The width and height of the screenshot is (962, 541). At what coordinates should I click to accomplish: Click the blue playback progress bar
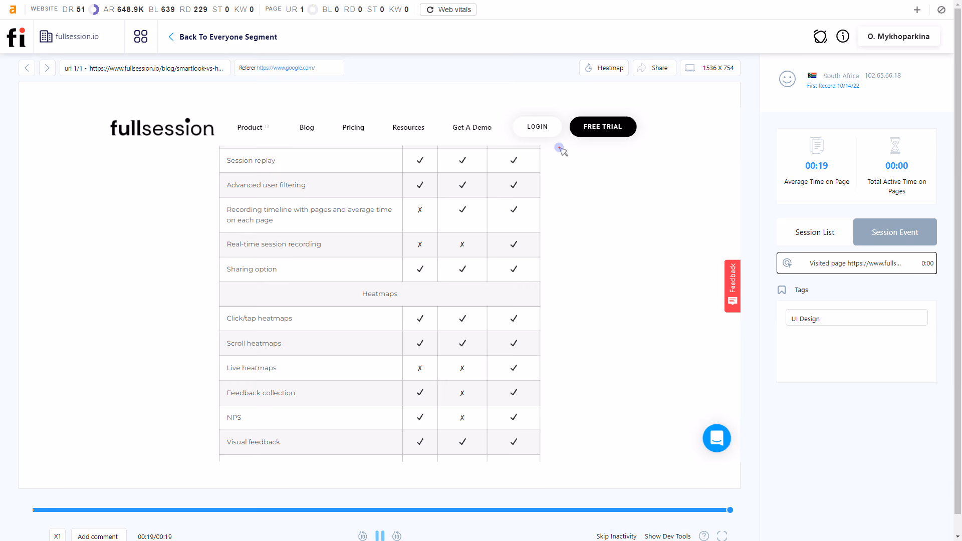pos(380,510)
